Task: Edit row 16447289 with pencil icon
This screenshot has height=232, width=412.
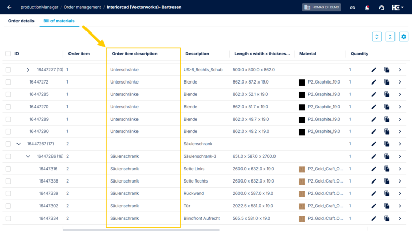Action: pyautogui.click(x=374, y=119)
